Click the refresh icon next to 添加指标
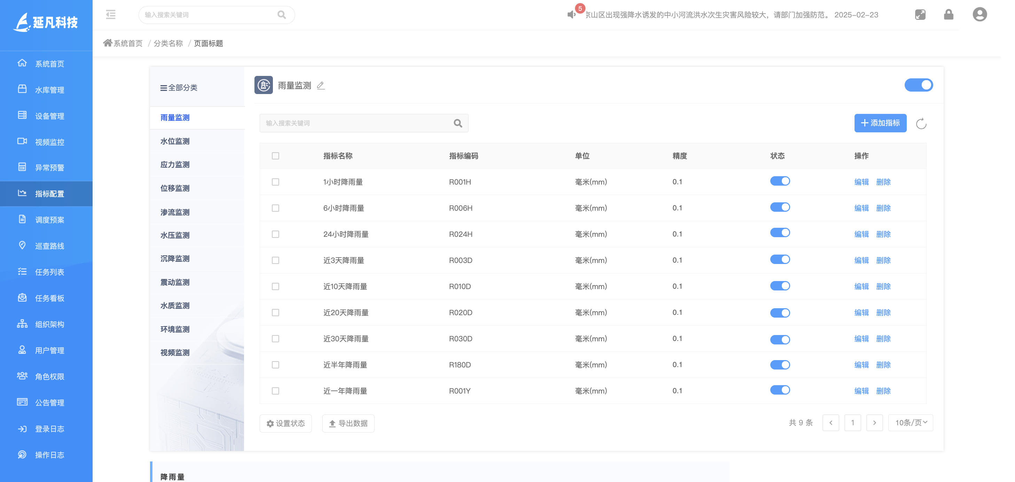The height and width of the screenshot is (482, 1015). click(921, 124)
